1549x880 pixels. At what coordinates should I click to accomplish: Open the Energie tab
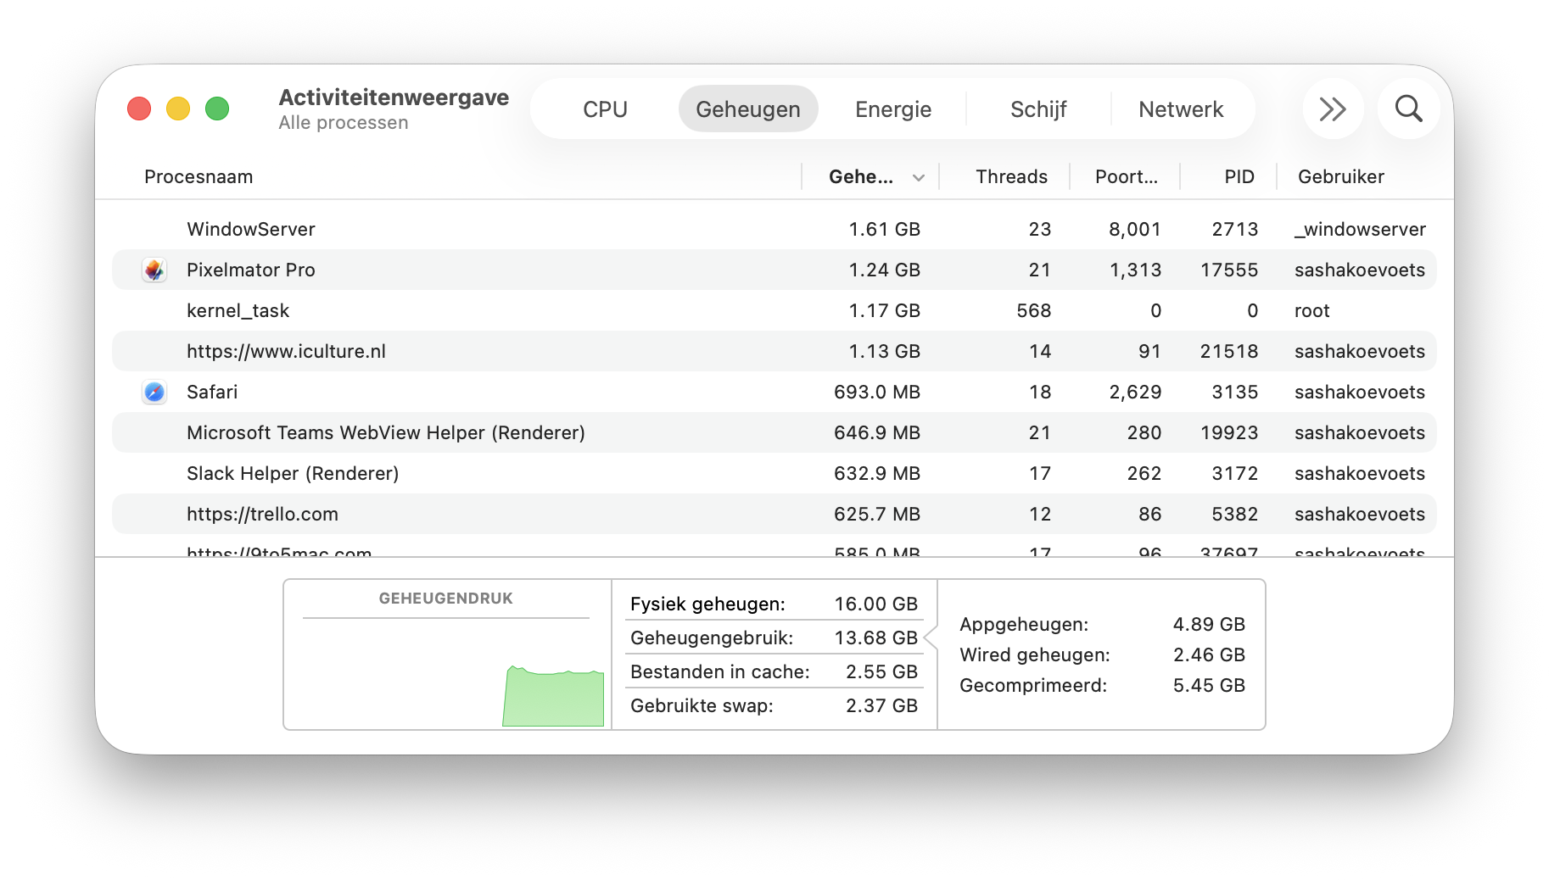point(893,109)
